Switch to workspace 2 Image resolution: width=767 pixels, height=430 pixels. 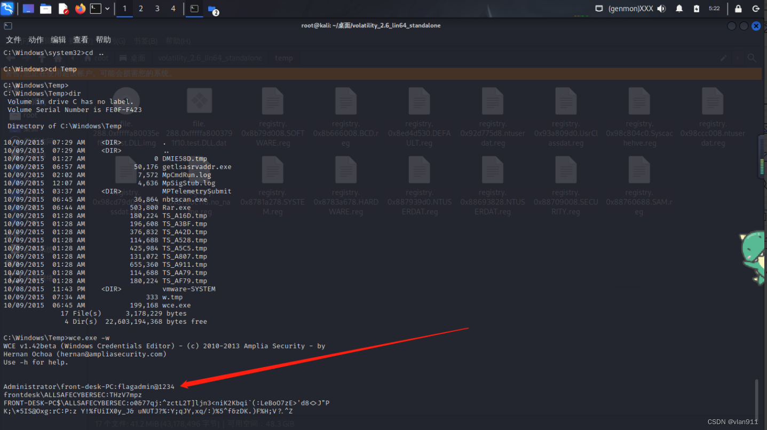(141, 9)
